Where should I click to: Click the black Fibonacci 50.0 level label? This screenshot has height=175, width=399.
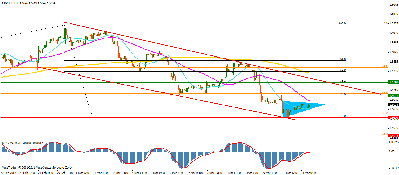343,70
